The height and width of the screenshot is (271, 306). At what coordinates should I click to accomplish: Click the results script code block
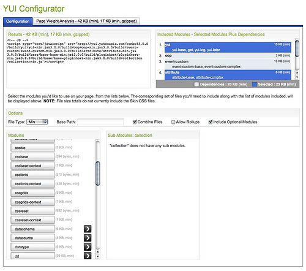pos(78,51)
